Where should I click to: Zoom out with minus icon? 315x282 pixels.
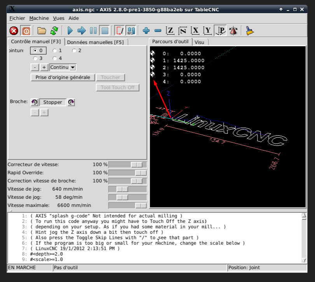[x=158, y=31]
